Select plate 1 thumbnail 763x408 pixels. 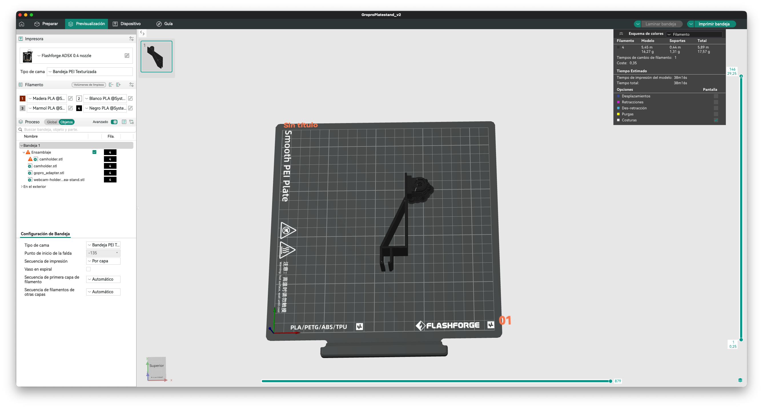(x=156, y=57)
